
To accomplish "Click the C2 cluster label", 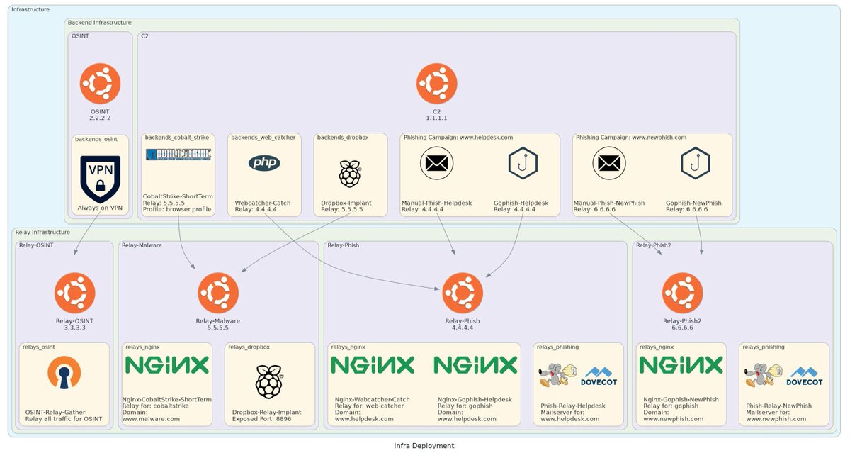I will pyautogui.click(x=144, y=35).
